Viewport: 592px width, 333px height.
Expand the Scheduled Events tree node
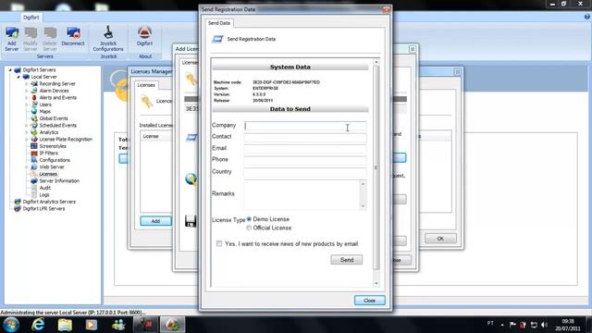(x=27, y=126)
